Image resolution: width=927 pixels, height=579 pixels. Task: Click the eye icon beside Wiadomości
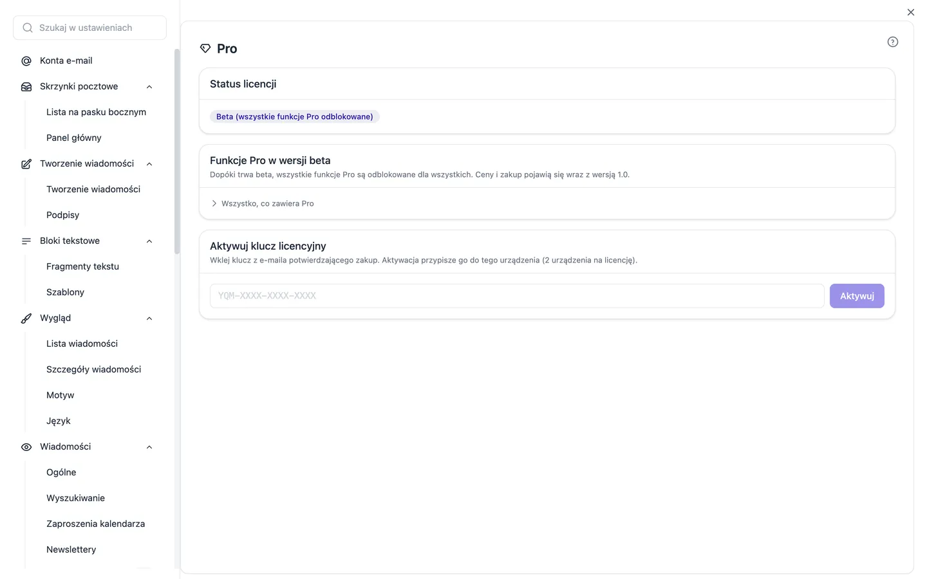(26, 447)
